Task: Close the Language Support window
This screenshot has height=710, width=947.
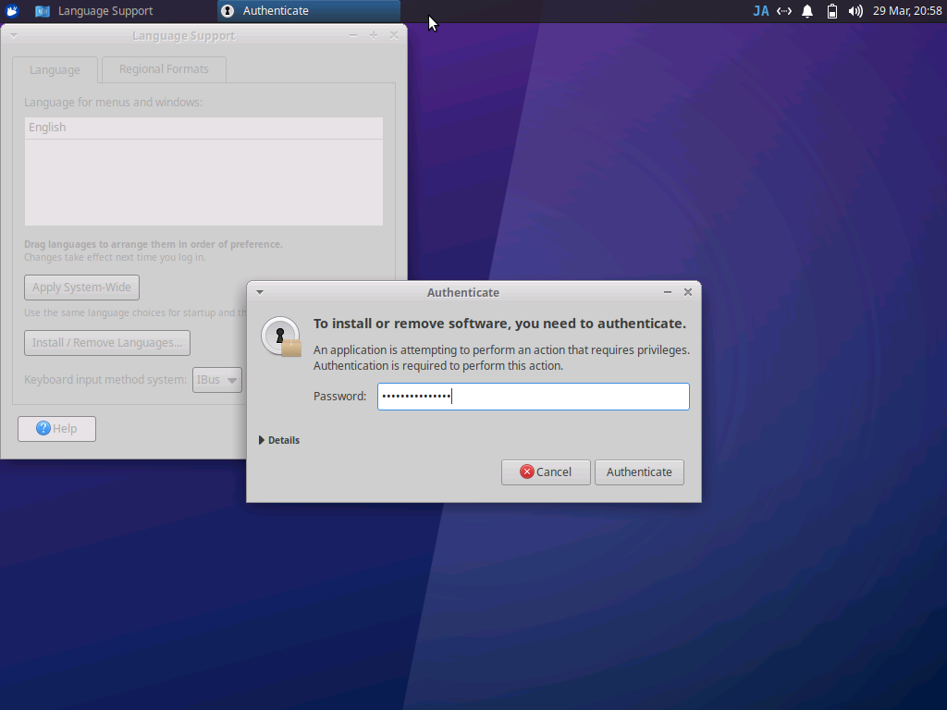Action: pyautogui.click(x=394, y=36)
